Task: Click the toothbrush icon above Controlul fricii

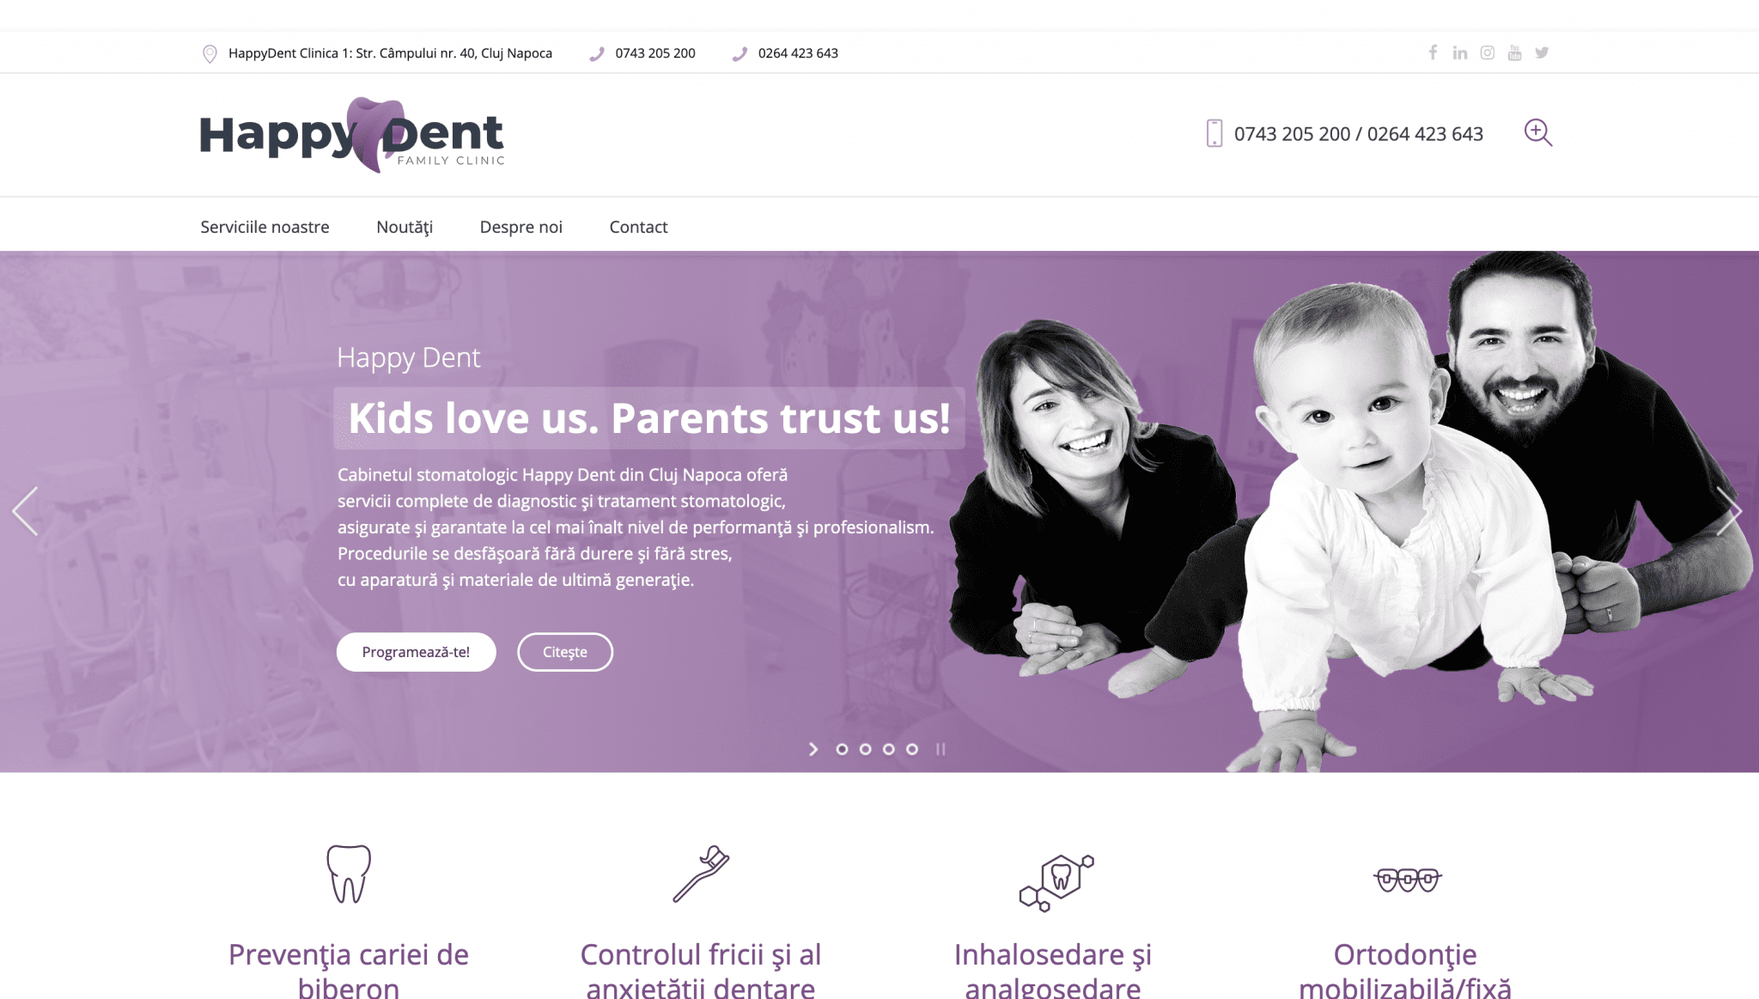Action: (701, 874)
